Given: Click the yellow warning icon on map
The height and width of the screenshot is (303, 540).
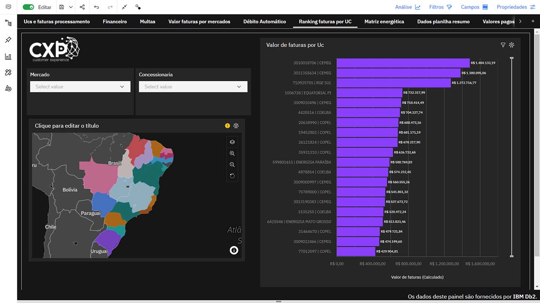Looking at the screenshot, I should 227,125.
